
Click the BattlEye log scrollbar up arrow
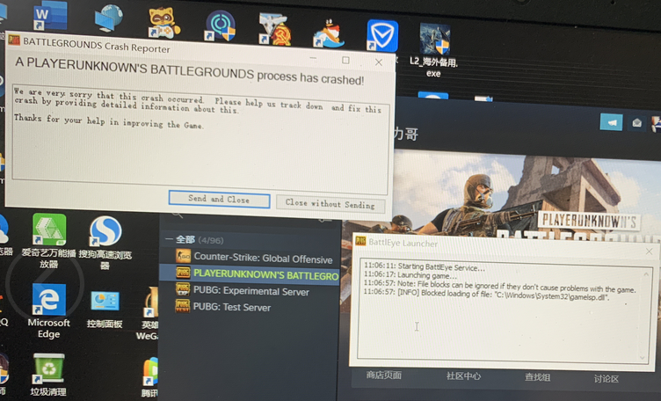tap(646, 274)
